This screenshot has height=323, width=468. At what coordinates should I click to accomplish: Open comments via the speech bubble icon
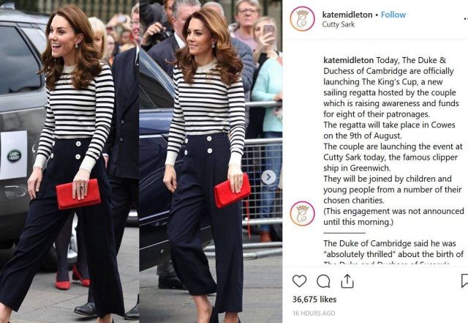[323, 281]
